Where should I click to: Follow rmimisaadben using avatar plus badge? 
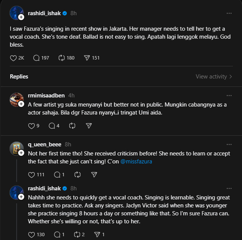click(21, 104)
